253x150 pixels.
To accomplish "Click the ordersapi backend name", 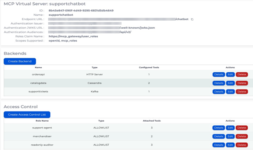I will tap(38, 75).
